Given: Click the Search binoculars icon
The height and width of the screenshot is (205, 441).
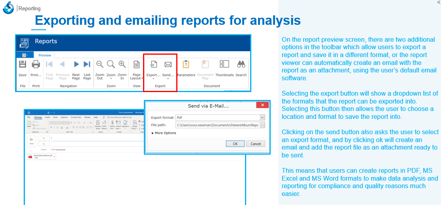Looking at the screenshot, I should [x=241, y=65].
